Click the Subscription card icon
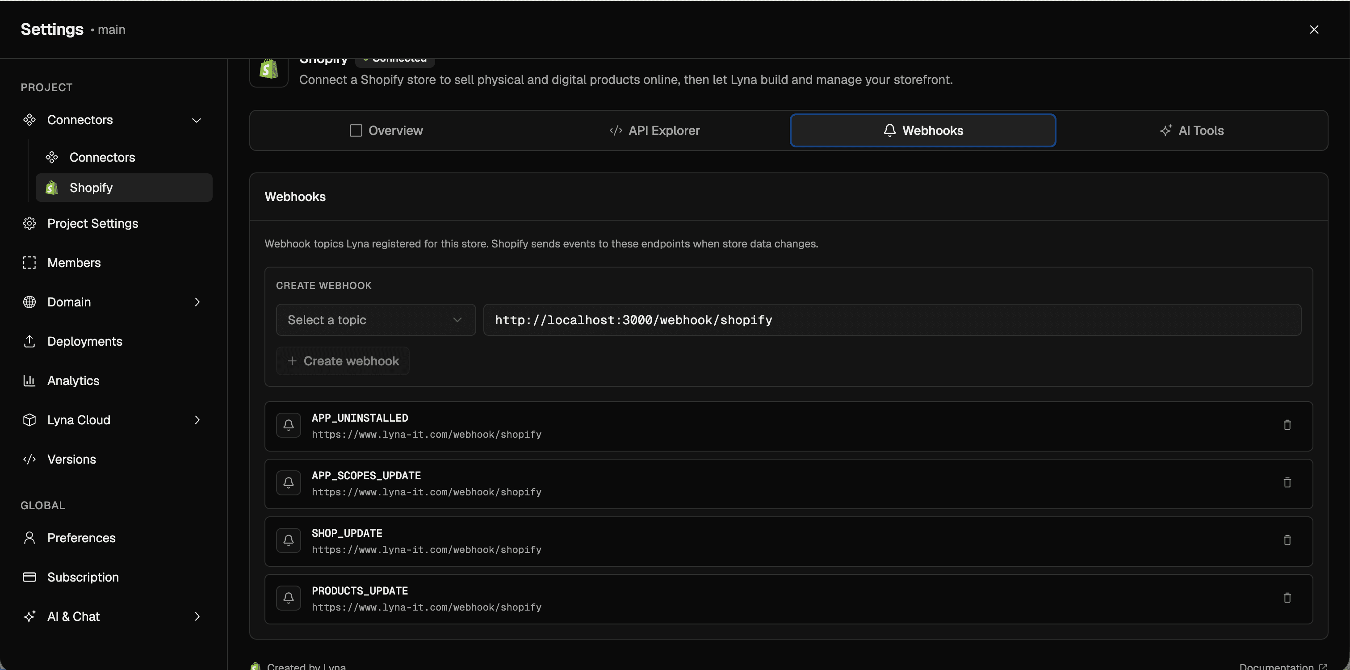This screenshot has width=1350, height=670. click(x=29, y=577)
